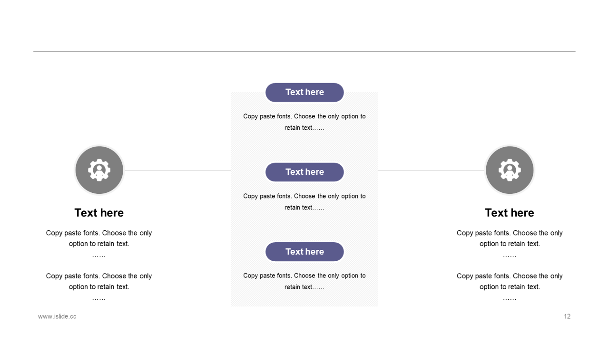Click the top horizontal title divider line
Image resolution: width=609 pixels, height=342 pixels.
click(x=304, y=51)
